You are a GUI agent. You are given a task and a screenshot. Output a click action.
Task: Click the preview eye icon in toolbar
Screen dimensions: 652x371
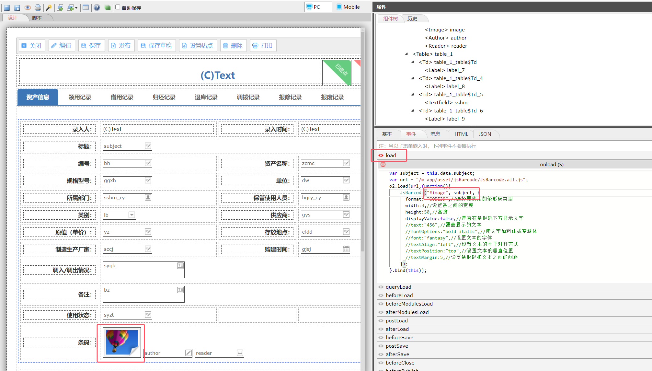point(28,7)
